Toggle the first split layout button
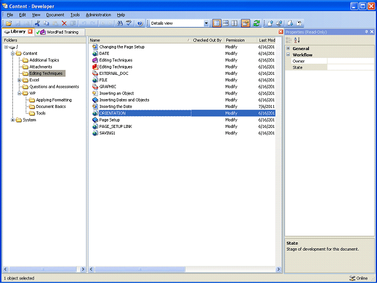The width and height of the screenshot is (377, 283). point(217,24)
